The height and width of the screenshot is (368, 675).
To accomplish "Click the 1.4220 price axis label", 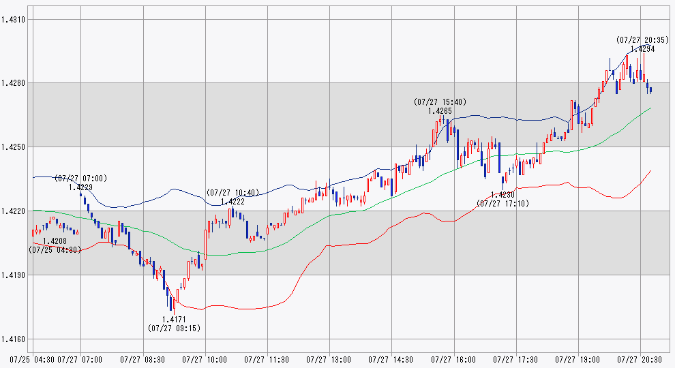I will pyautogui.click(x=14, y=211).
